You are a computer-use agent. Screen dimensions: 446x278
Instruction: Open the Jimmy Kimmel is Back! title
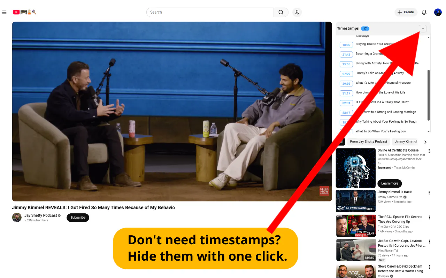395,192
